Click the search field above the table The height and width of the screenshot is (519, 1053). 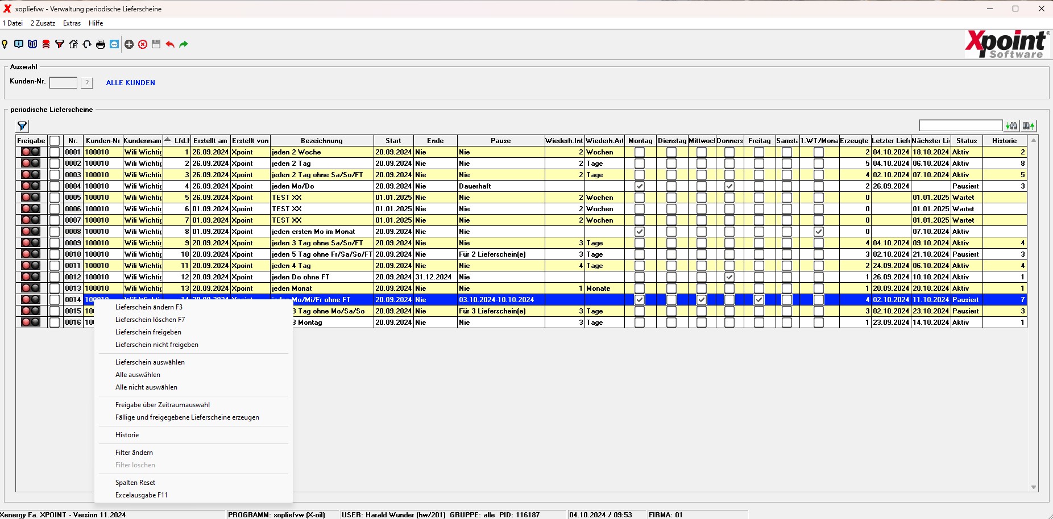(x=961, y=125)
